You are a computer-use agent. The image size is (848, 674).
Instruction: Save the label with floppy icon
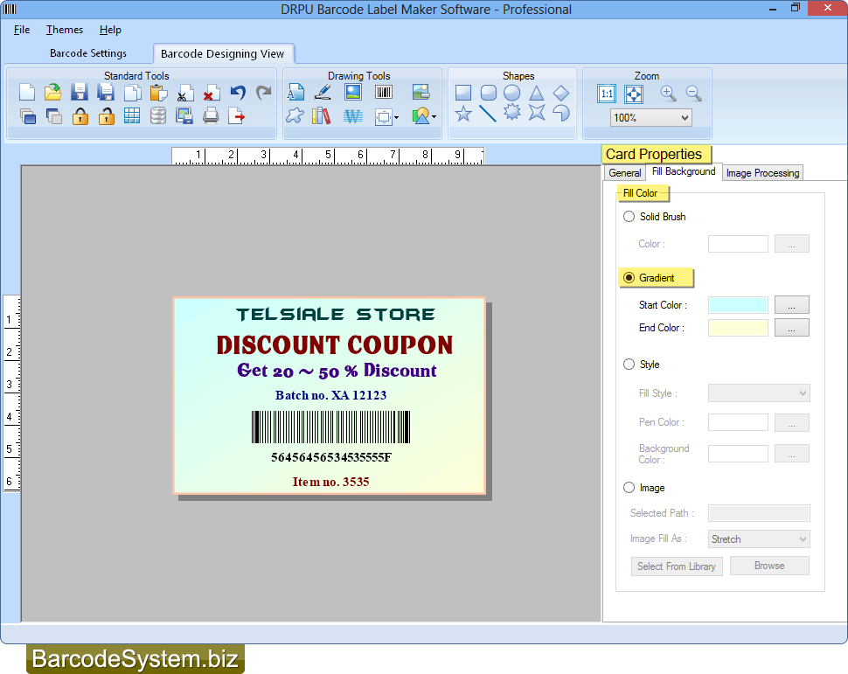pyautogui.click(x=80, y=93)
